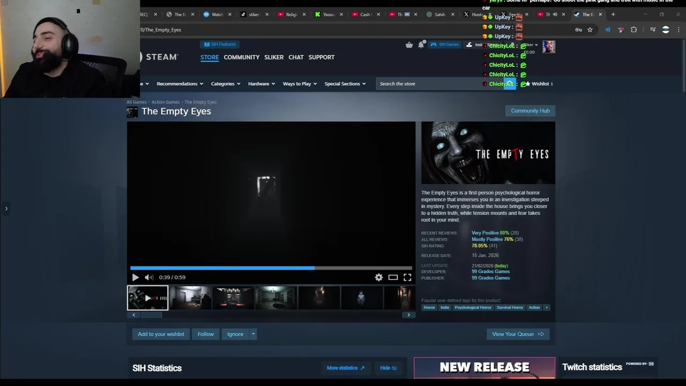Hide the SIH Statistics section
This screenshot has height=386, width=686.
389,368
